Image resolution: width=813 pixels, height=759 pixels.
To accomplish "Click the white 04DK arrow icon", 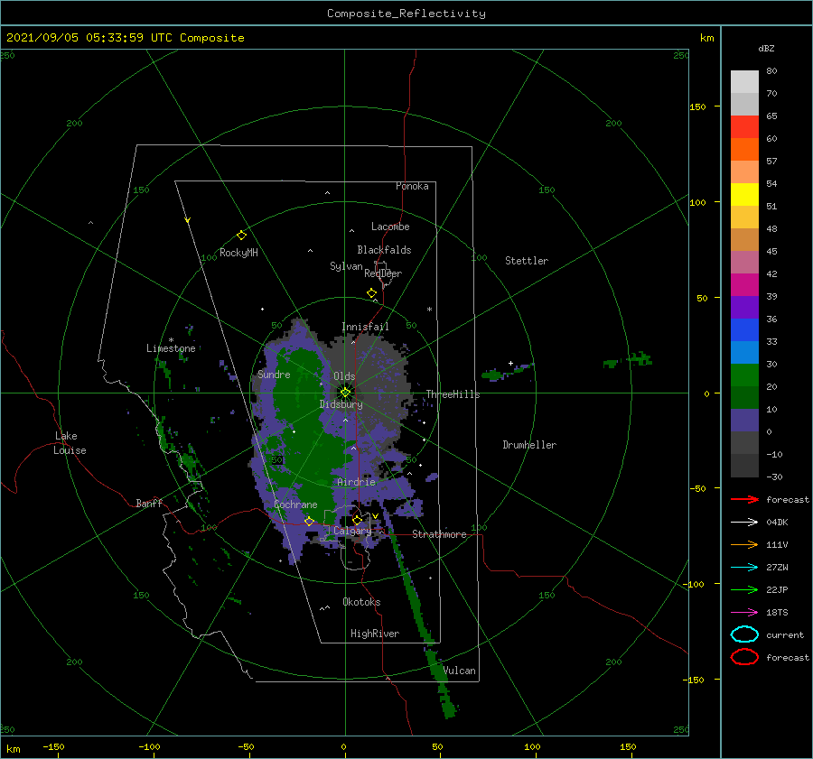I will [744, 523].
